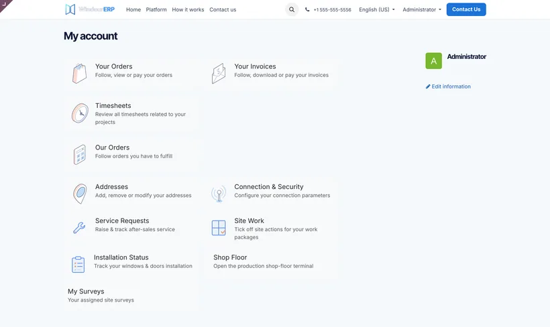The image size is (550, 327).
Task: Open the Contact us menu link
Action: coord(223,9)
